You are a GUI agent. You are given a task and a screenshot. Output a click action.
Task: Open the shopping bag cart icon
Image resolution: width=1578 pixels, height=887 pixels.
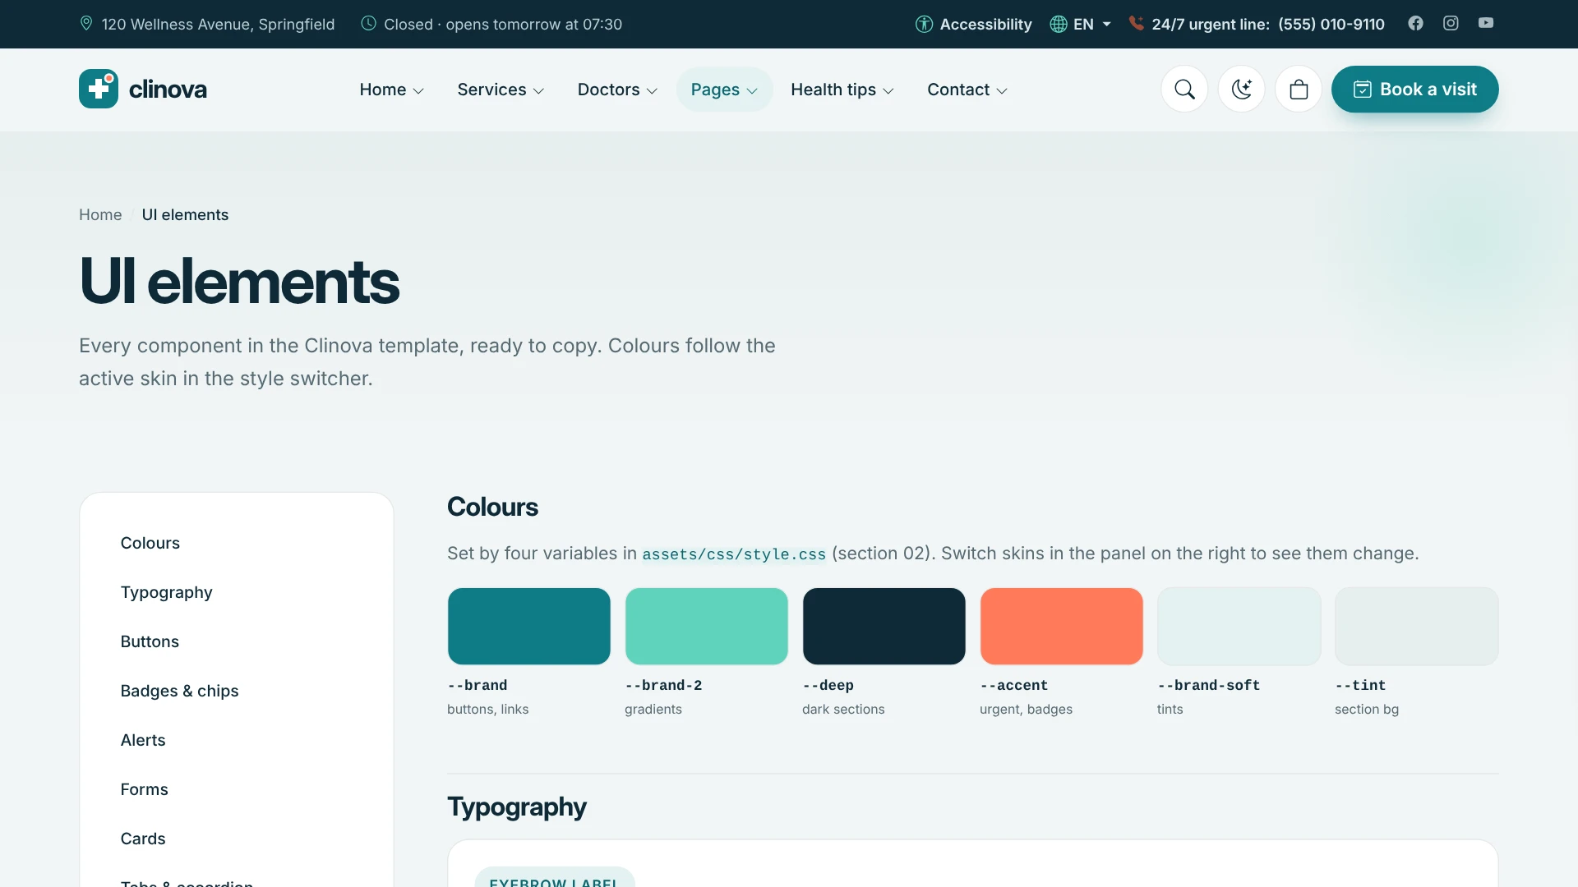1299,89
